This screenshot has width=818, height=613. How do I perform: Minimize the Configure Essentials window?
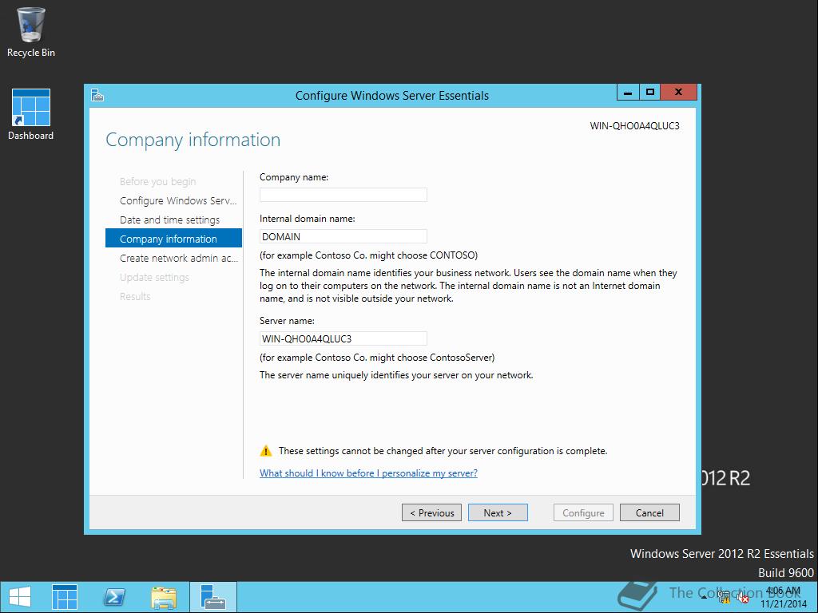(x=628, y=92)
